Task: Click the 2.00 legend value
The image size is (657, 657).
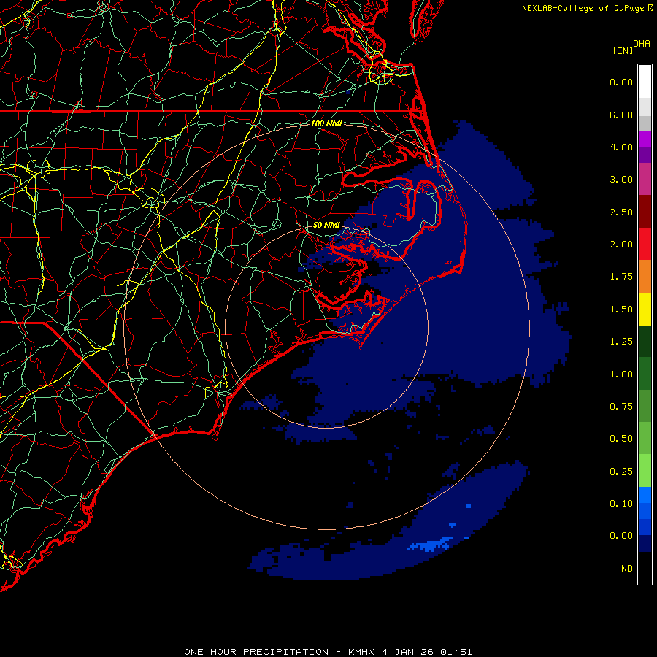Action: [x=621, y=245]
